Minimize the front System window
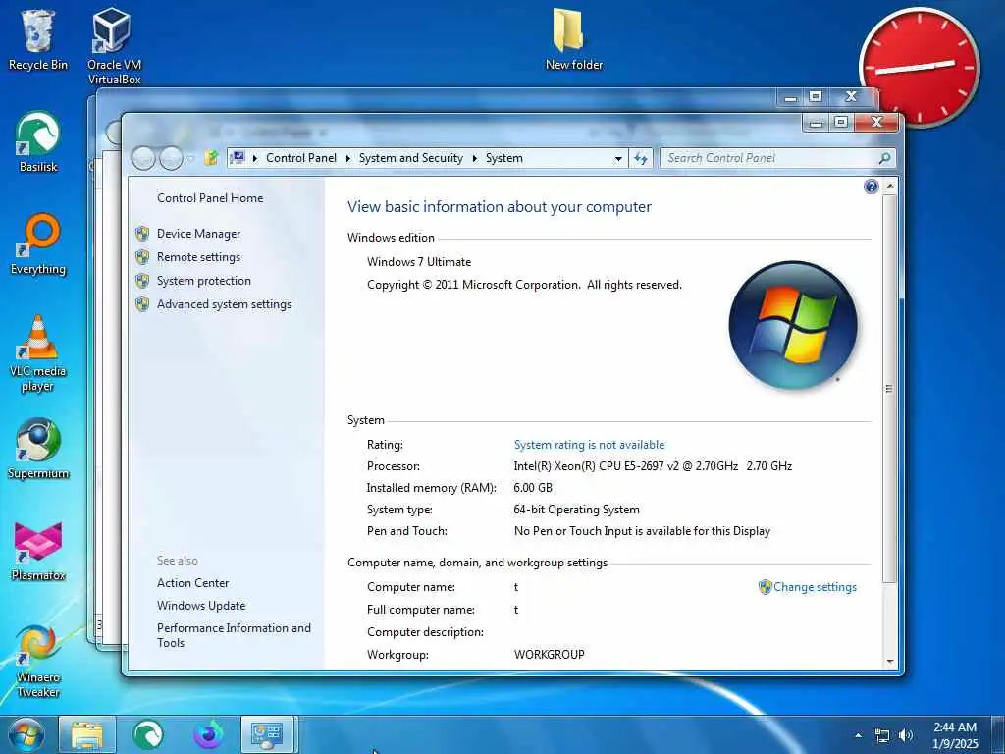Screen dimensions: 1005x754 click(x=817, y=122)
